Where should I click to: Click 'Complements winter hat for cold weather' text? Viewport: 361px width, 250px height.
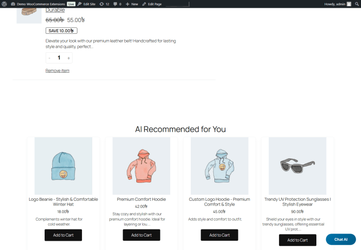click(x=59, y=222)
